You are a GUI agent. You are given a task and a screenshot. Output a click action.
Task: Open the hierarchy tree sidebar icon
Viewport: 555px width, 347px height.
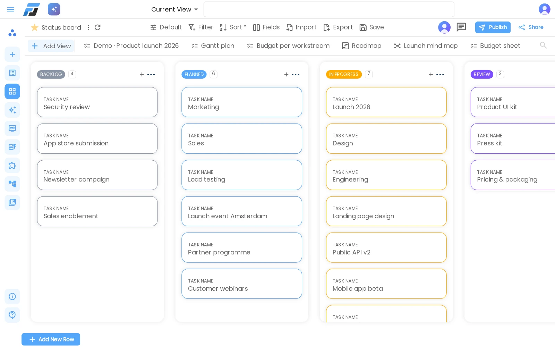click(12, 184)
